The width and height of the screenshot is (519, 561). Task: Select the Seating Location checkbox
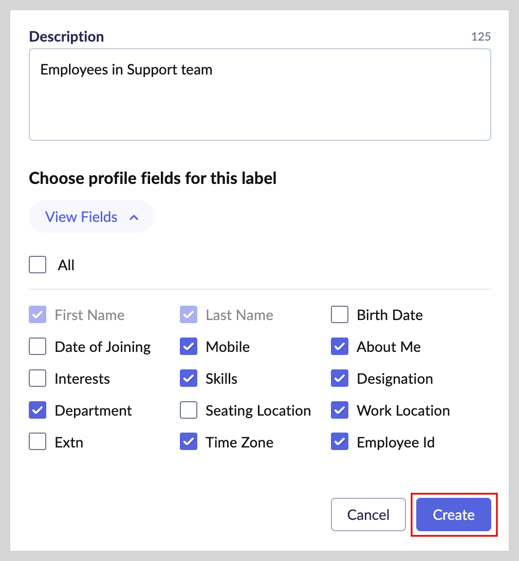click(x=189, y=410)
